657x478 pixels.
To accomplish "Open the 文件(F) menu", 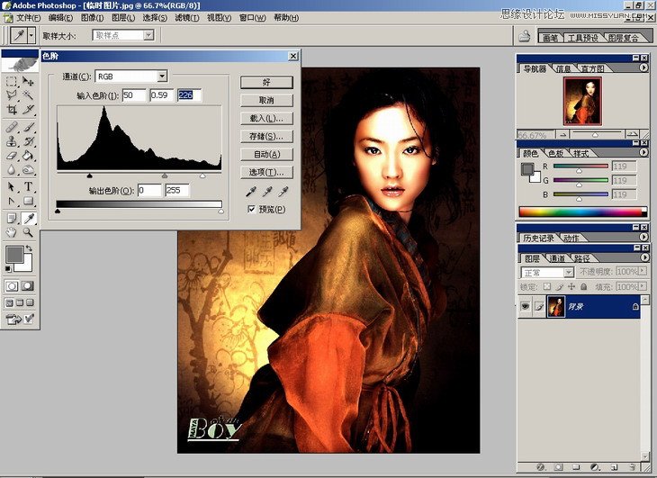I will (x=28, y=18).
